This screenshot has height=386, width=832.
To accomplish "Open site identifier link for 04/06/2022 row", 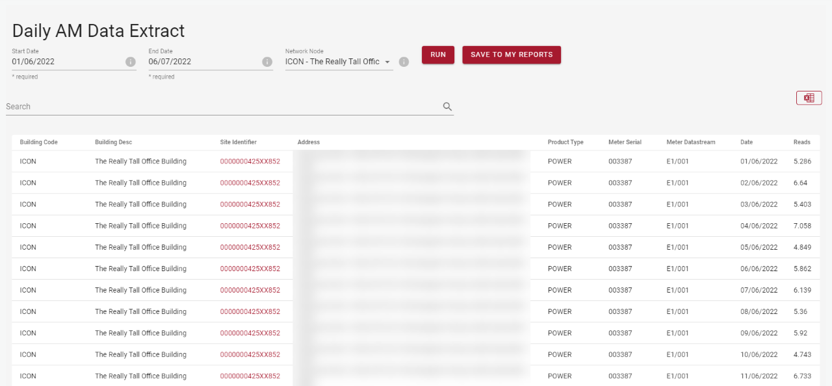I will pyautogui.click(x=250, y=226).
